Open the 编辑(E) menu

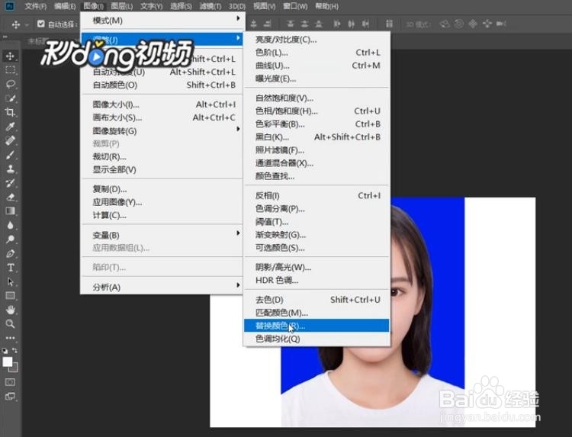coord(65,6)
